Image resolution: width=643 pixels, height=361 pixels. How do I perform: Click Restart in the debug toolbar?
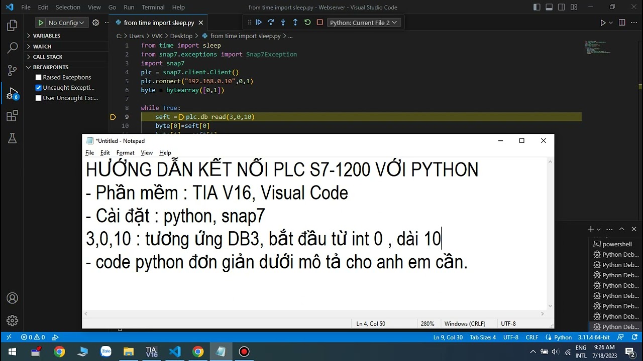(307, 23)
